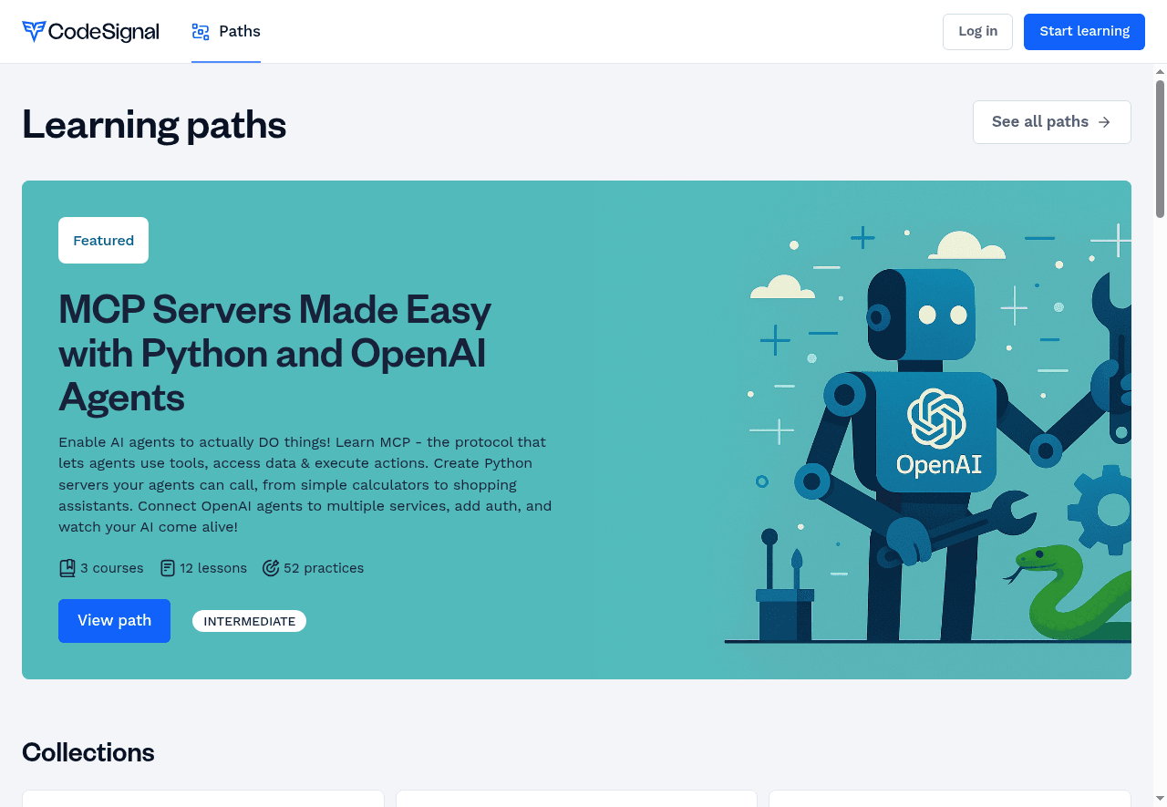This screenshot has height=807, width=1167.
Task: Select the first card under Collections
Action: pyautogui.click(x=202, y=798)
